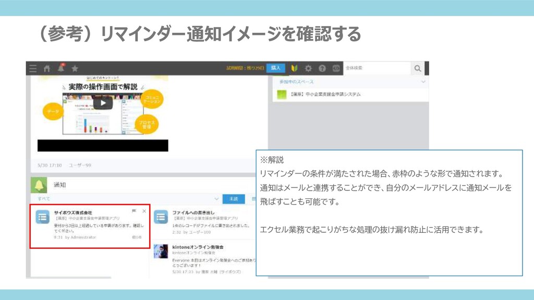
Task: Click the kintoneオンライン勉強会 photo thumbnail
Action: pos(161,252)
